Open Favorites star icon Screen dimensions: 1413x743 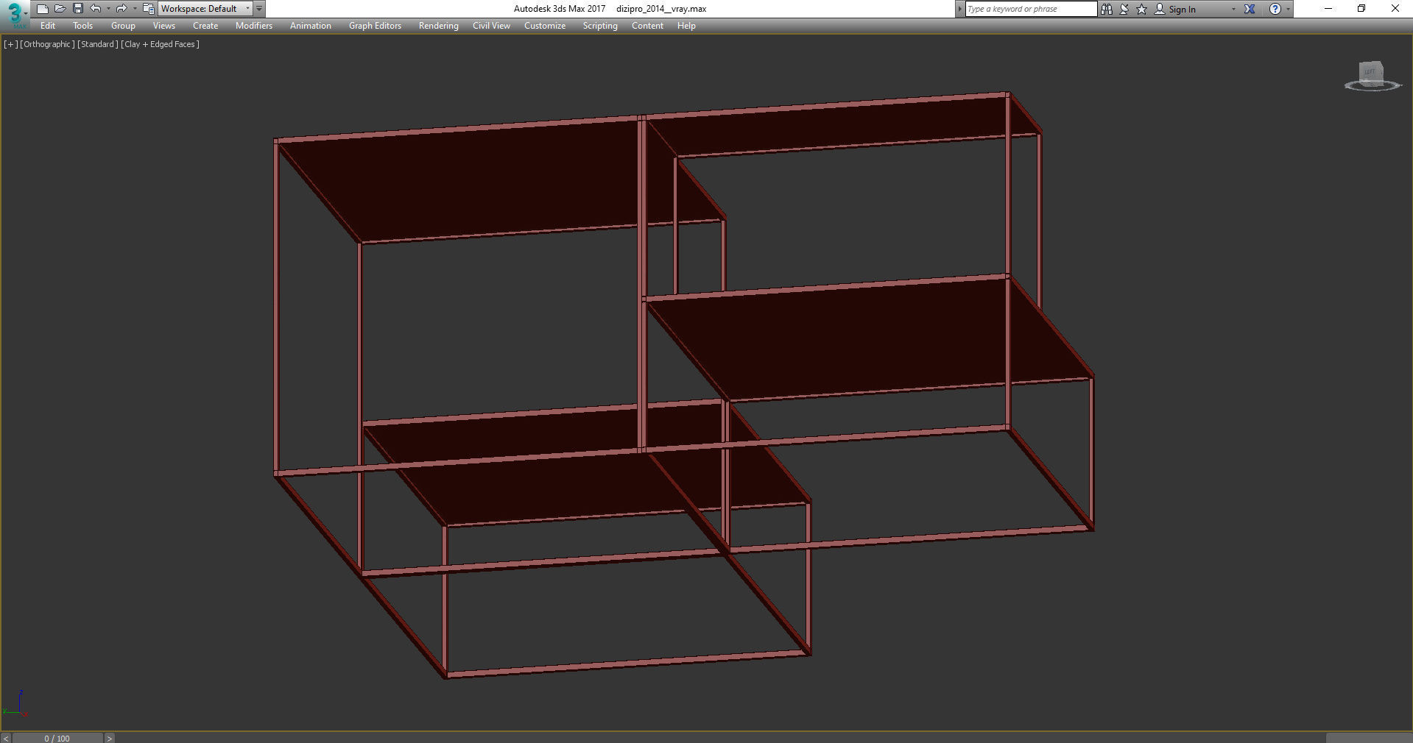coord(1142,9)
